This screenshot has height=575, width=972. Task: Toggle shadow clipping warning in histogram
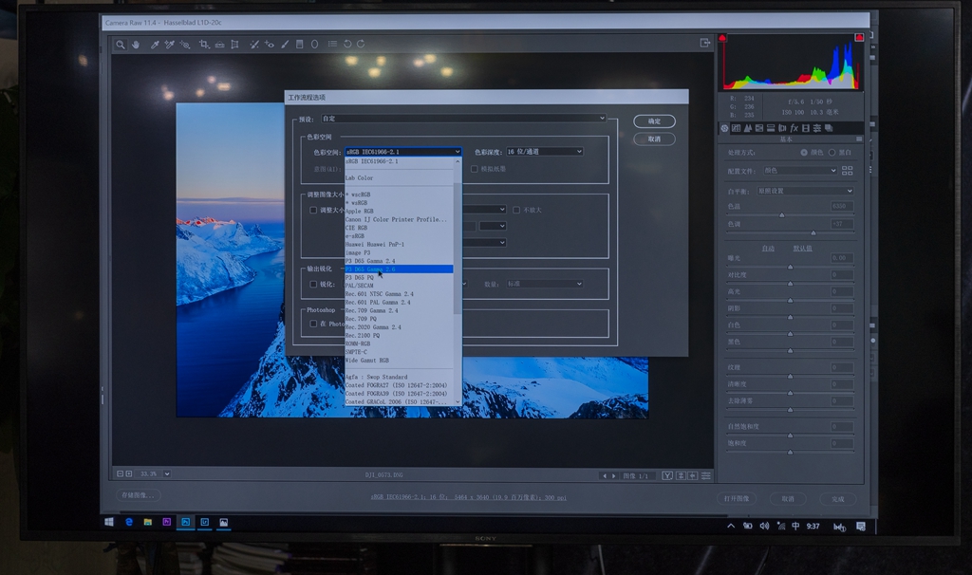point(722,38)
